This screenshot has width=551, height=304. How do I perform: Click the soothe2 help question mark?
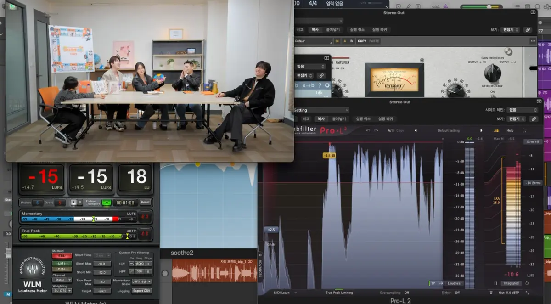pos(320,85)
